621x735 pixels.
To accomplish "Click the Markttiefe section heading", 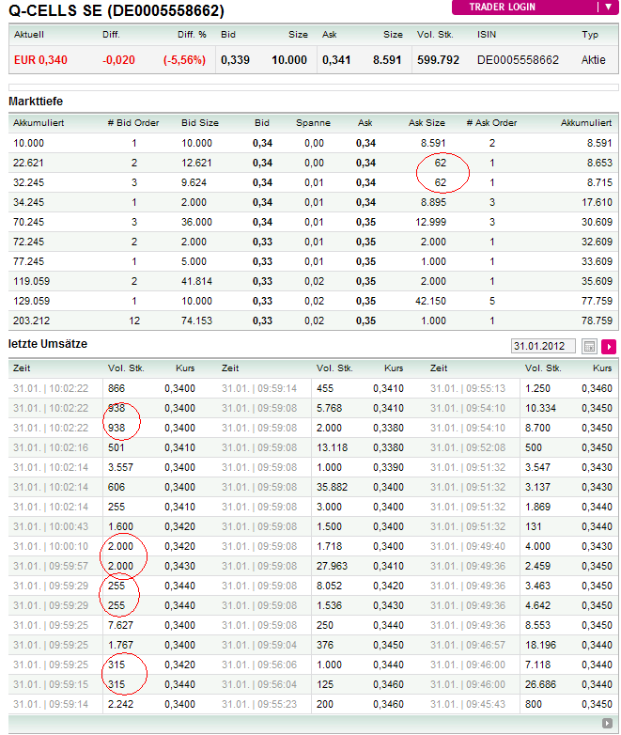I will 35,101.
